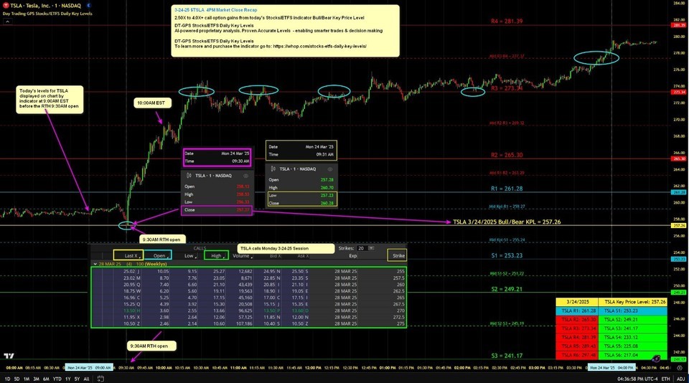Viewport: 689px width, 383px height.
Task: Click the 273.34 red price axis label
Action: (x=679, y=92)
